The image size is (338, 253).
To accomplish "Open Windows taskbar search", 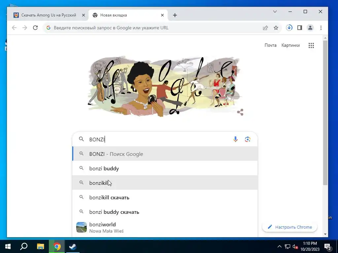I will (x=24, y=246).
